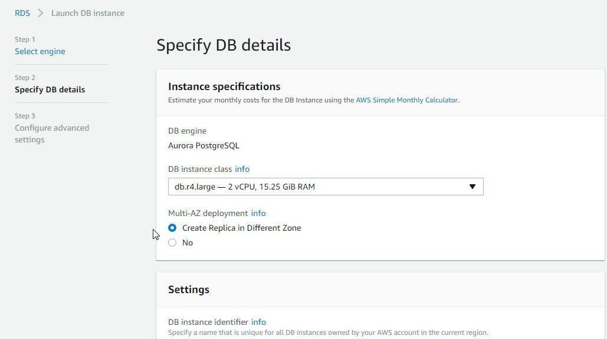Click the Aurora PostgreSQL engine text
Image resolution: width=607 pixels, height=339 pixels.
(x=204, y=145)
